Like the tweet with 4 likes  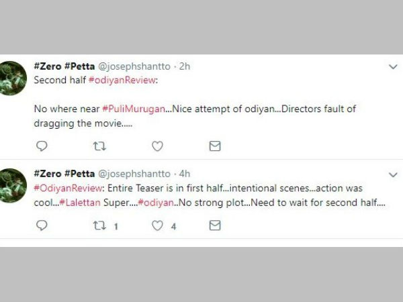[x=157, y=226]
